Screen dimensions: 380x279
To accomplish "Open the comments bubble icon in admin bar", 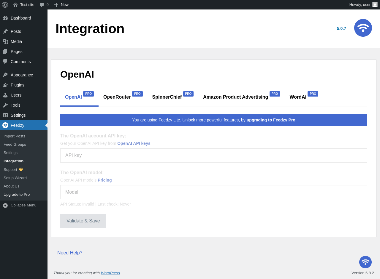I will point(42,5).
